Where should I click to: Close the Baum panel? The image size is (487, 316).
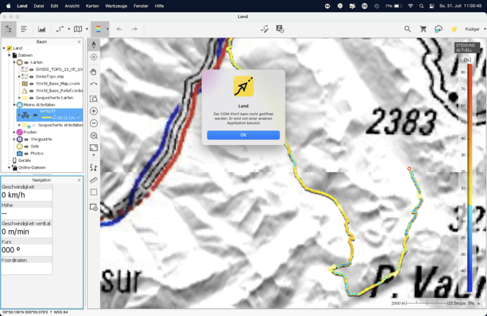[79, 42]
